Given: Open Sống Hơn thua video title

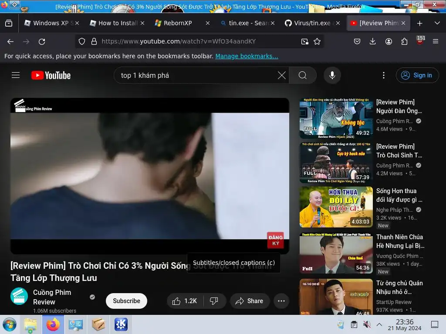Looking at the screenshot, I should (399, 195).
